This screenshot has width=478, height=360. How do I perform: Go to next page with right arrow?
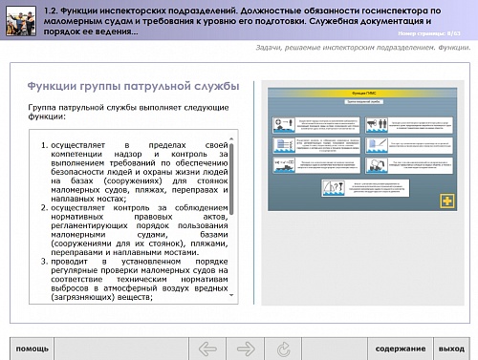[x=246, y=349]
